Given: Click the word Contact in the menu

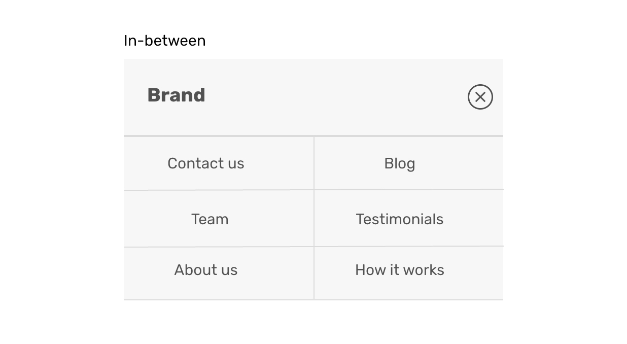Looking at the screenshot, I should click(x=188, y=163).
